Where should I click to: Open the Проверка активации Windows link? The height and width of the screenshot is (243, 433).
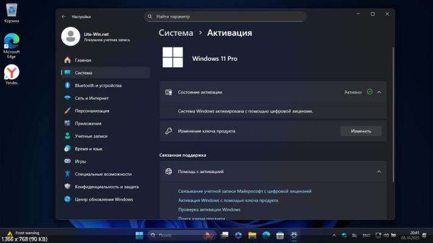(x=209, y=210)
